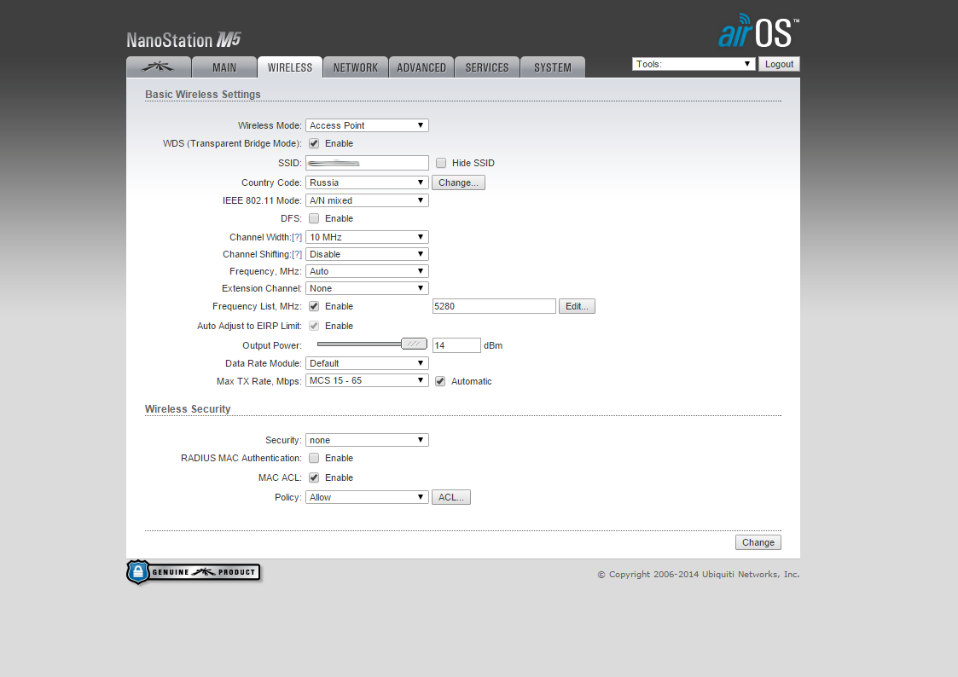Open the Tools dropdown
This screenshot has width=958, height=677.
(x=694, y=64)
